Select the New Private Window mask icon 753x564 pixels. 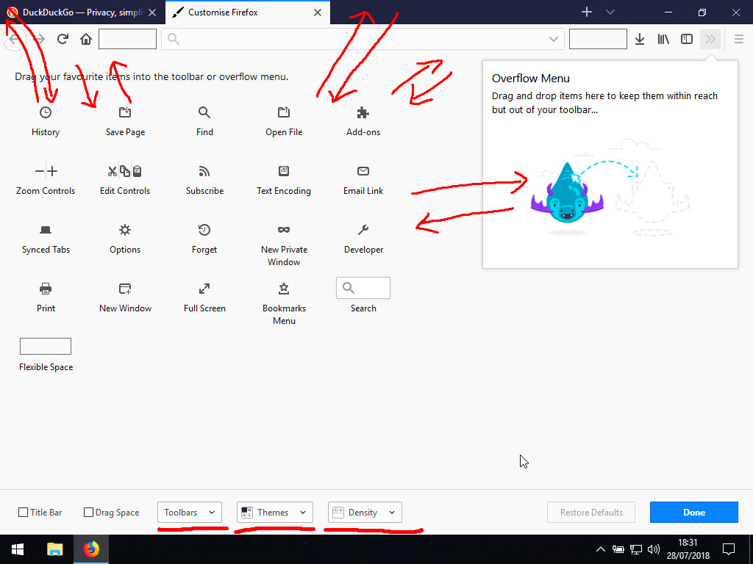[x=284, y=230]
